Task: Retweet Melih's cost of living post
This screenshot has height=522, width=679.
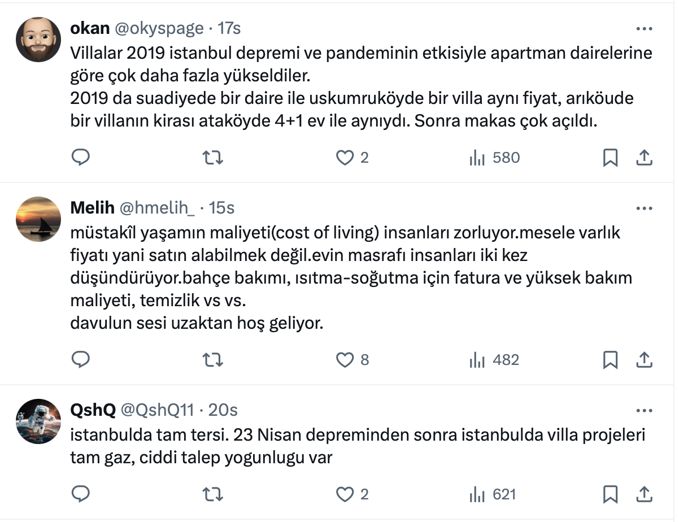Action: [212, 360]
